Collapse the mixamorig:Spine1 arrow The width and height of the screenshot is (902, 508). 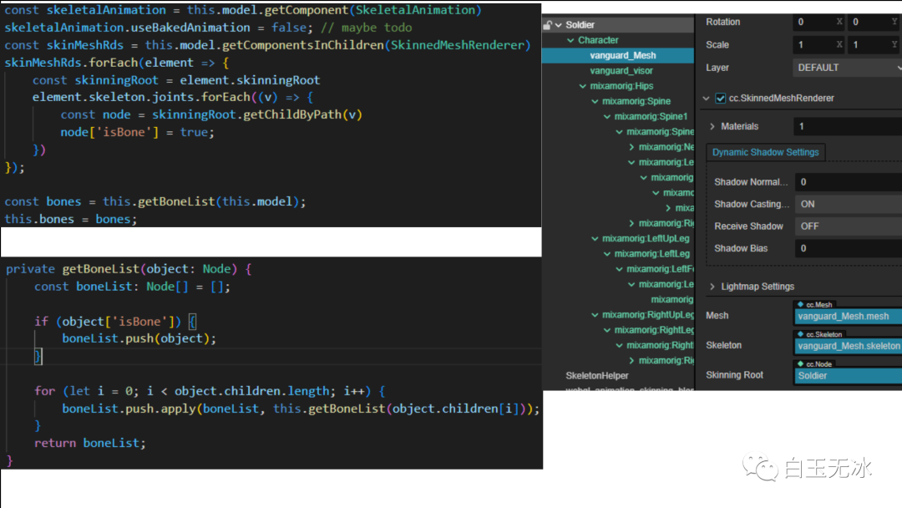607,117
